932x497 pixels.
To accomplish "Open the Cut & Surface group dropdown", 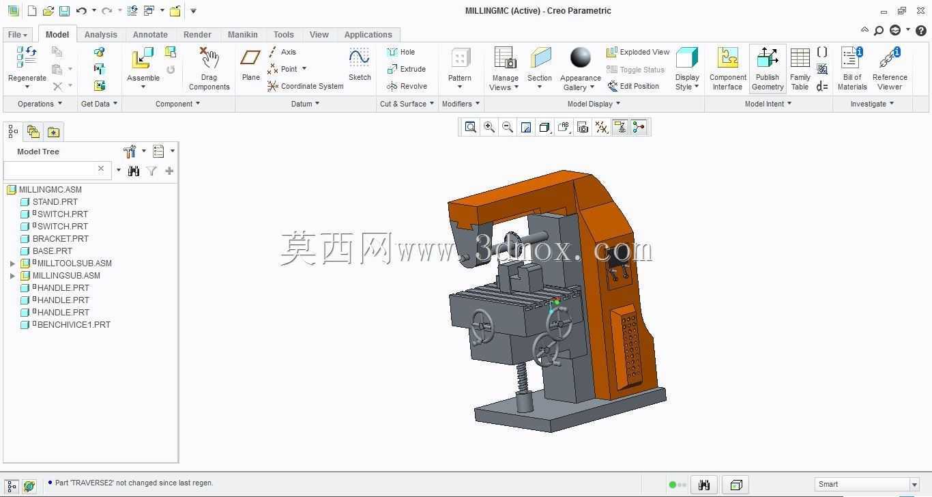I will (x=407, y=104).
